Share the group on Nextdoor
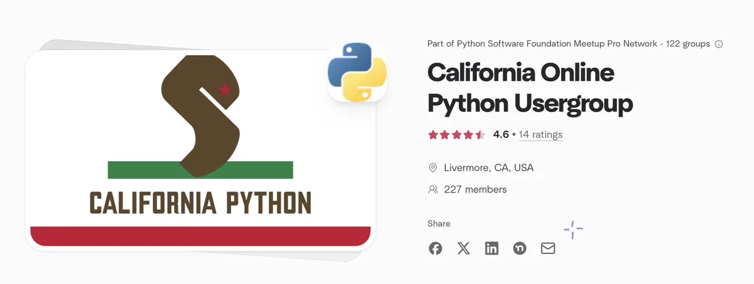The height and width of the screenshot is (284, 754). [x=520, y=248]
